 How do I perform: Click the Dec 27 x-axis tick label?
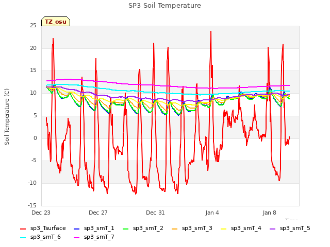coord(98,213)
